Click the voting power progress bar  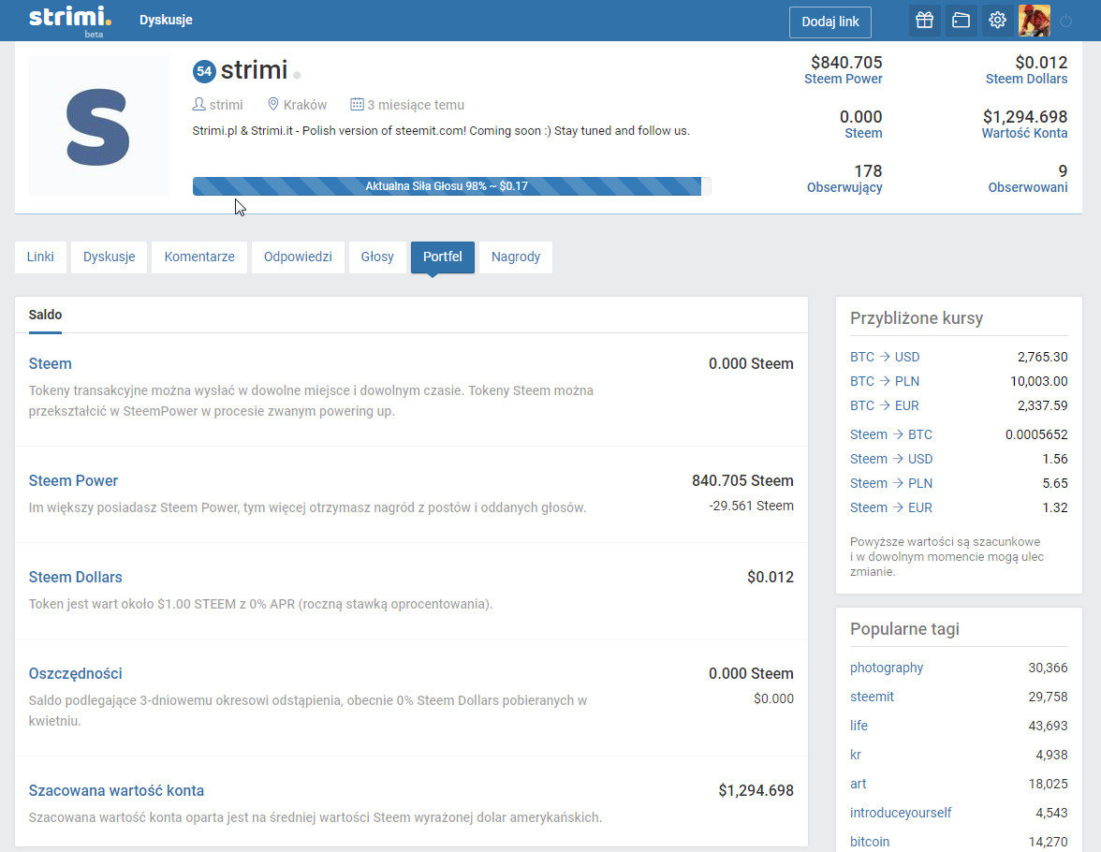coord(451,186)
